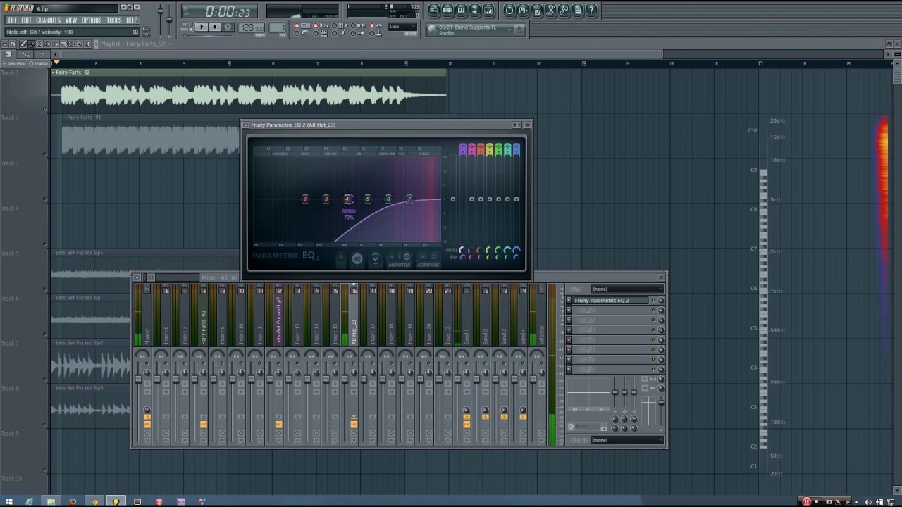This screenshot has height=507, width=902.
Task: Select the Playlist playback speaker tool
Action: coord(87,44)
